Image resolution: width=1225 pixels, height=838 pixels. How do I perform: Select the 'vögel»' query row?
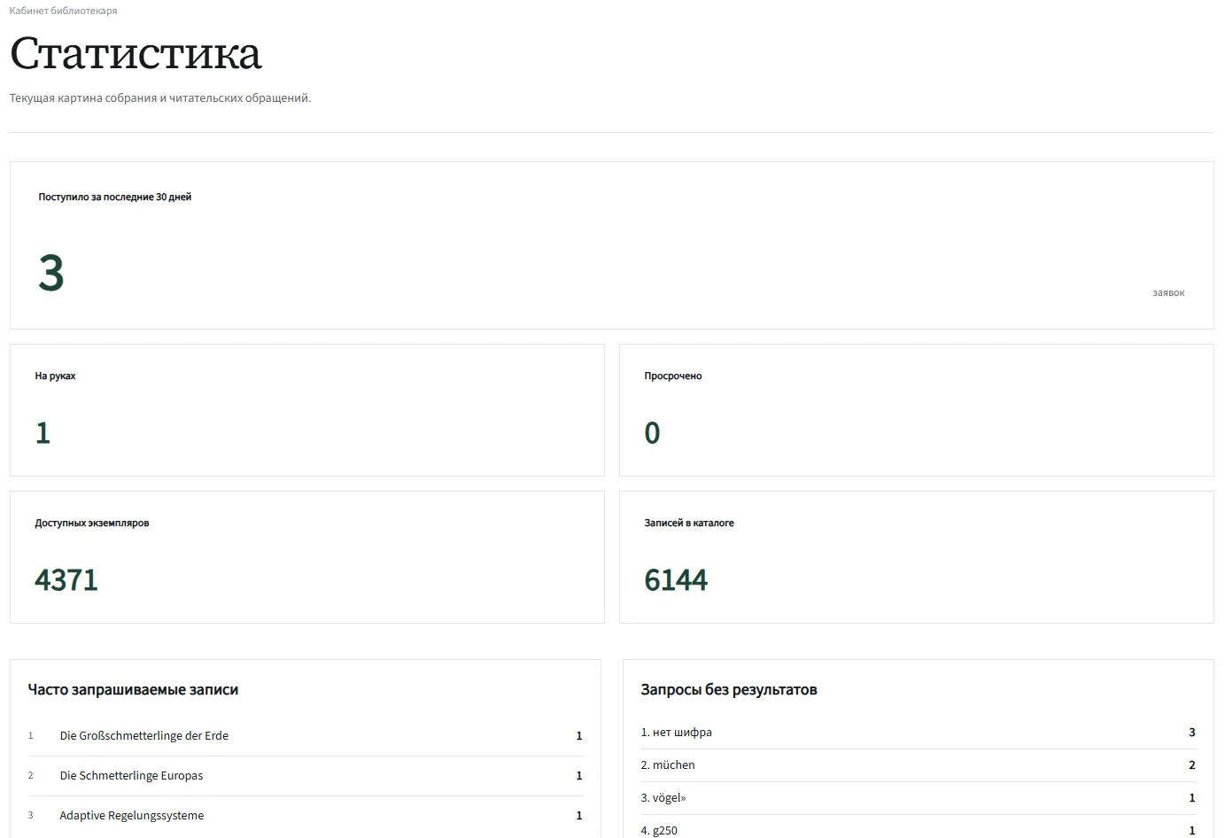coord(918,798)
